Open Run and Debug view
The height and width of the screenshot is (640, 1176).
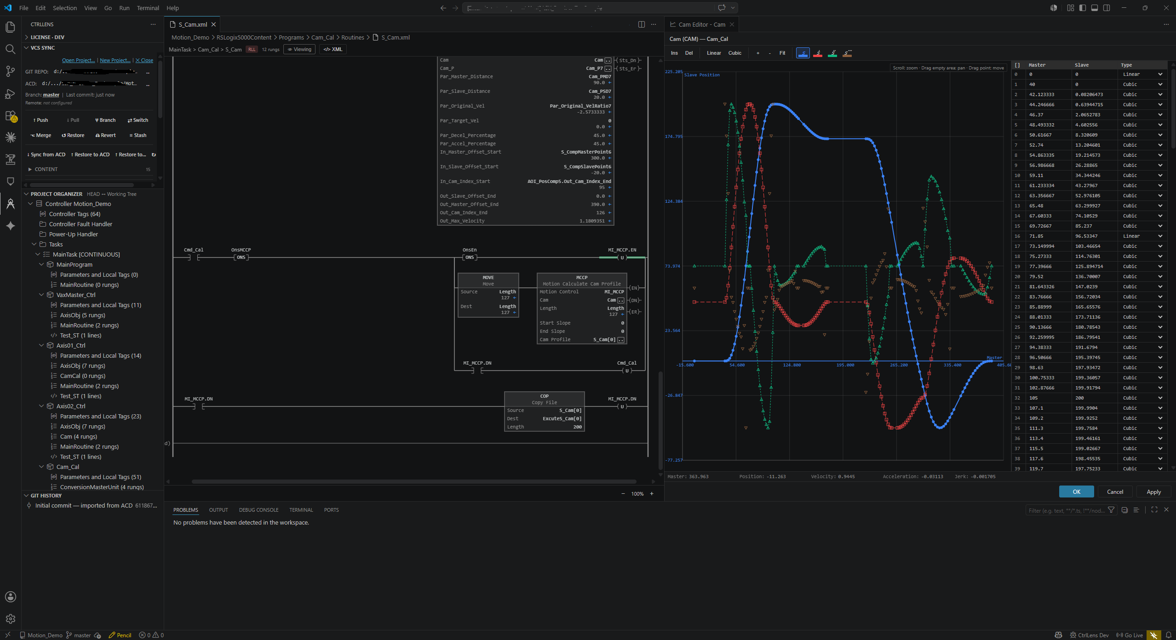click(x=10, y=93)
